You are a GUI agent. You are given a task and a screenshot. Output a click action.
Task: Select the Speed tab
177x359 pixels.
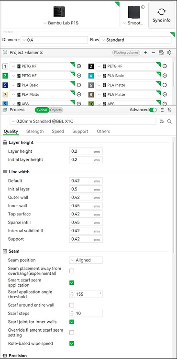pos(58,131)
